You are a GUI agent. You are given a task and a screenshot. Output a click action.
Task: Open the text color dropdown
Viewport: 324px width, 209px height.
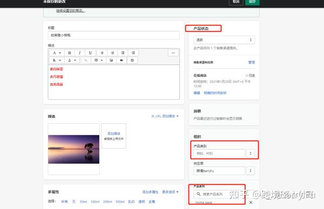pos(72,60)
